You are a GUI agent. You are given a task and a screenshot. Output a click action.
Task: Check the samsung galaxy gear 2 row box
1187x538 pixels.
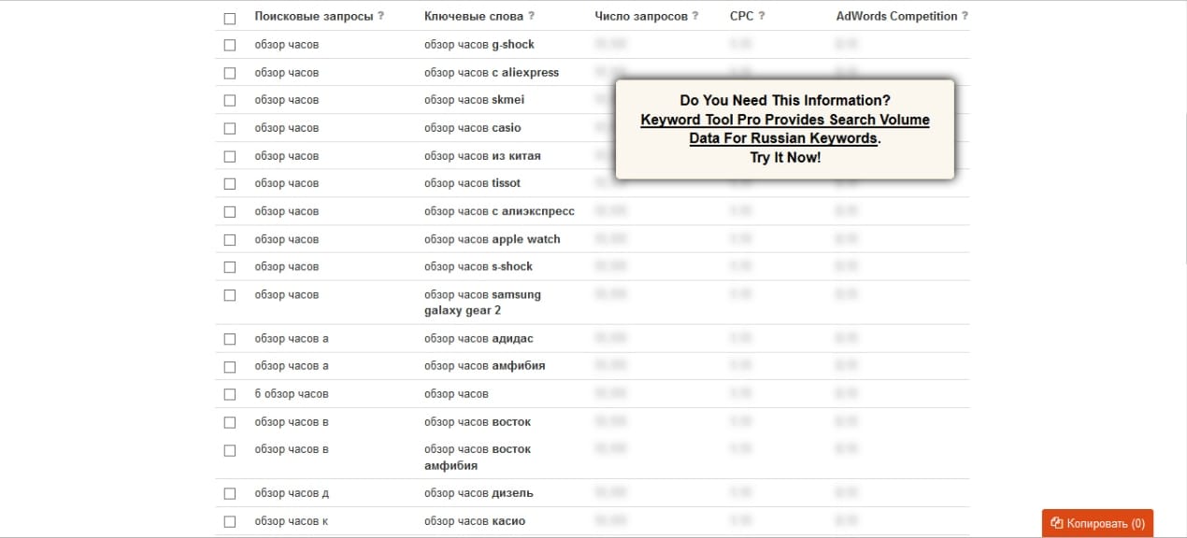click(x=230, y=295)
